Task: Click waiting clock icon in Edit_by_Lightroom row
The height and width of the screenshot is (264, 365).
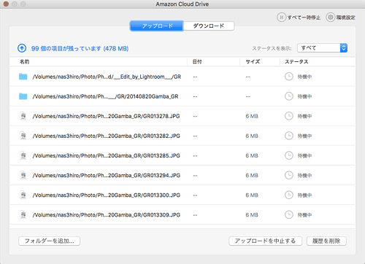Action: (289, 77)
